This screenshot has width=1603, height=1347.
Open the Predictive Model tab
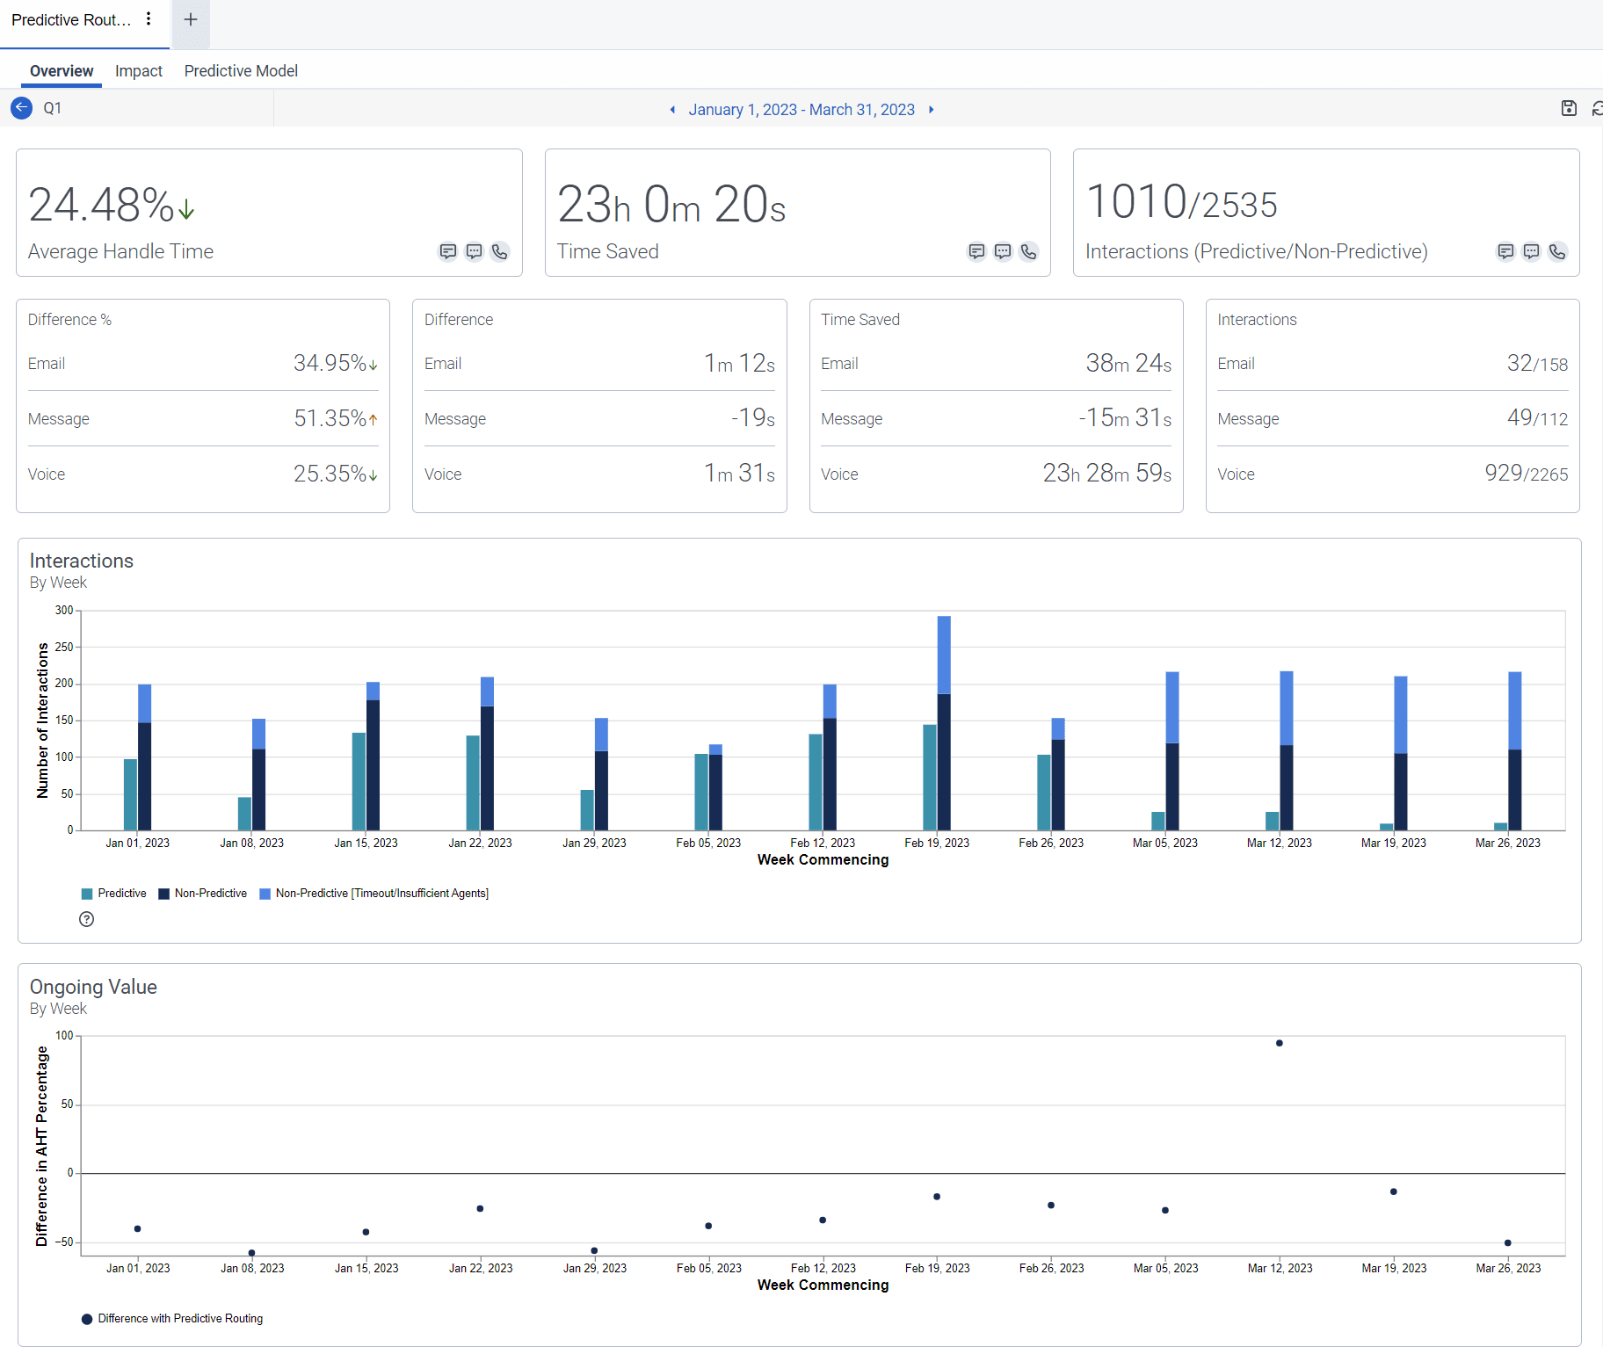[x=240, y=70]
